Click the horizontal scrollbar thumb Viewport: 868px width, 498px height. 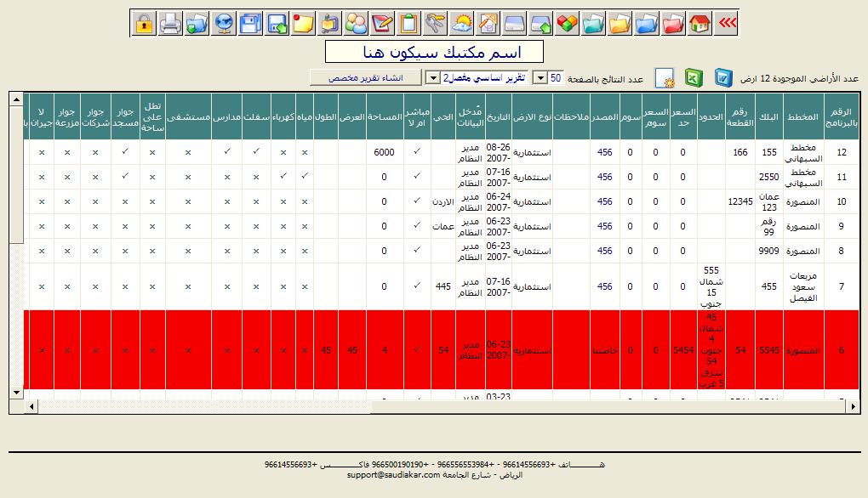pos(609,407)
